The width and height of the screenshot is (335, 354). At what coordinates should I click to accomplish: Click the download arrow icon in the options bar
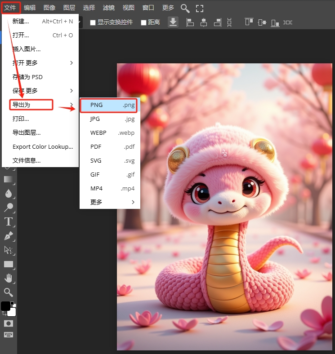click(x=173, y=22)
